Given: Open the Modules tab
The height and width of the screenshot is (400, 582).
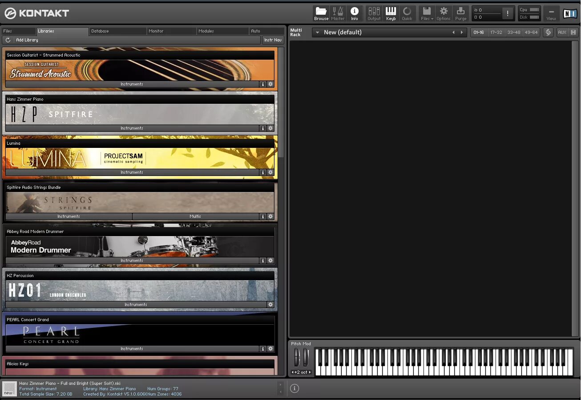Looking at the screenshot, I should tap(223, 31).
